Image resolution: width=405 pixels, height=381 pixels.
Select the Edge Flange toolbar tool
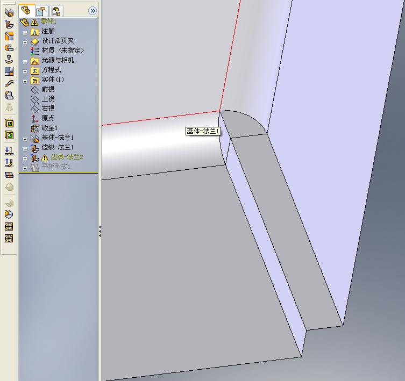point(9,24)
